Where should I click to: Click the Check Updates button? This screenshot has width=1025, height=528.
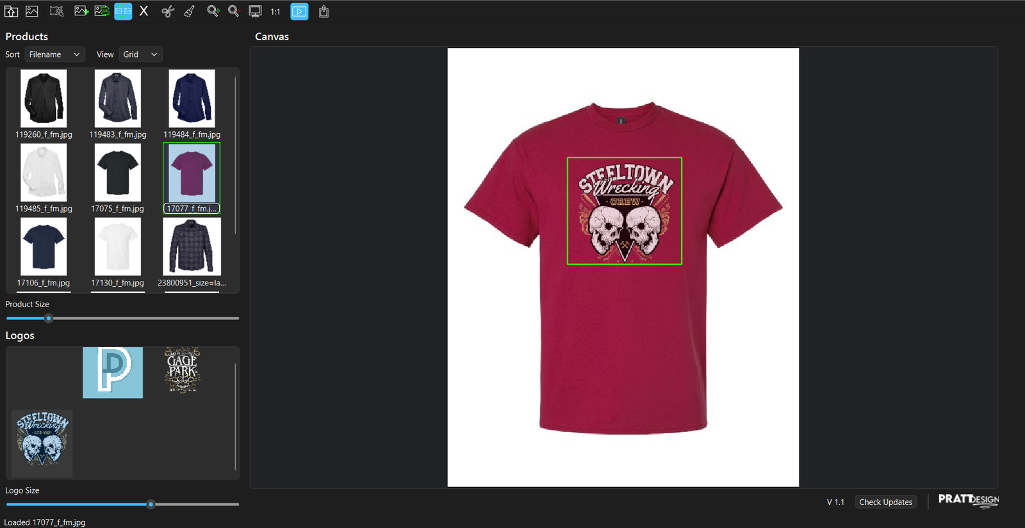point(885,502)
